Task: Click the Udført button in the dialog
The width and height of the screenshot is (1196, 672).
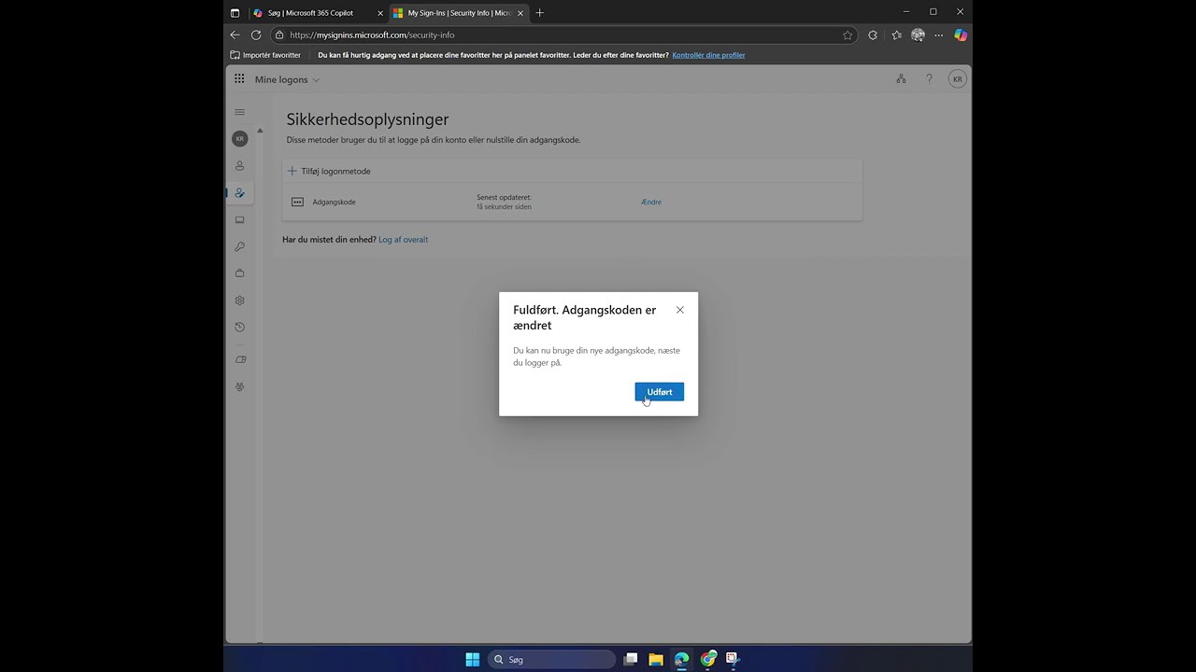Action: (x=659, y=391)
